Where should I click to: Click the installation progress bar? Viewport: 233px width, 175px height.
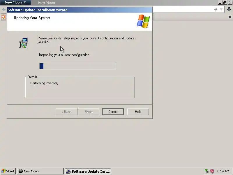pyautogui.click(x=77, y=66)
